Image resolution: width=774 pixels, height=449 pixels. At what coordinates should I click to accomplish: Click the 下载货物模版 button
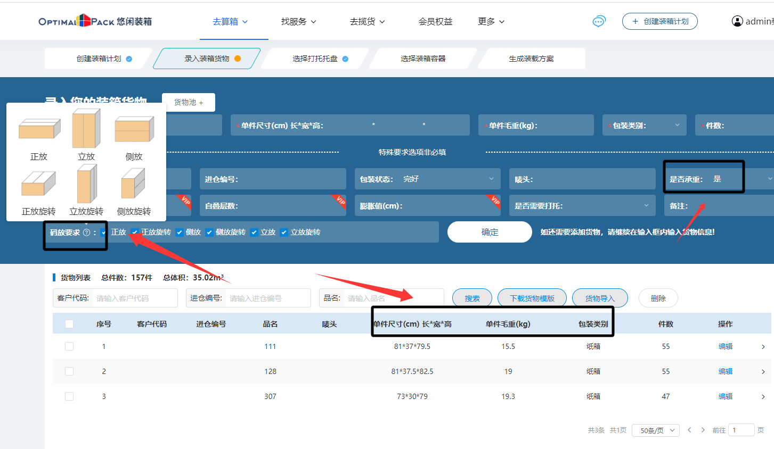click(532, 298)
